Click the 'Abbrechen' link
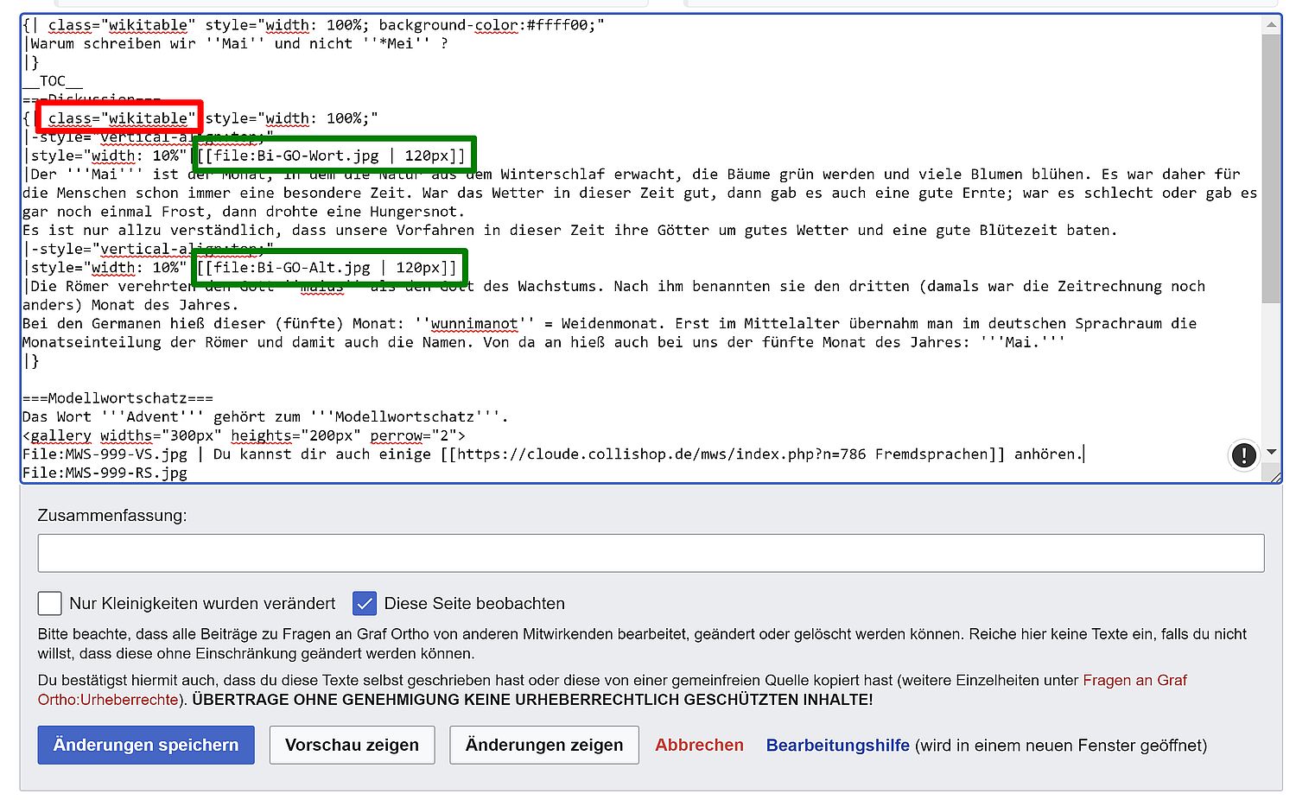The image size is (1296, 800). coord(699,745)
